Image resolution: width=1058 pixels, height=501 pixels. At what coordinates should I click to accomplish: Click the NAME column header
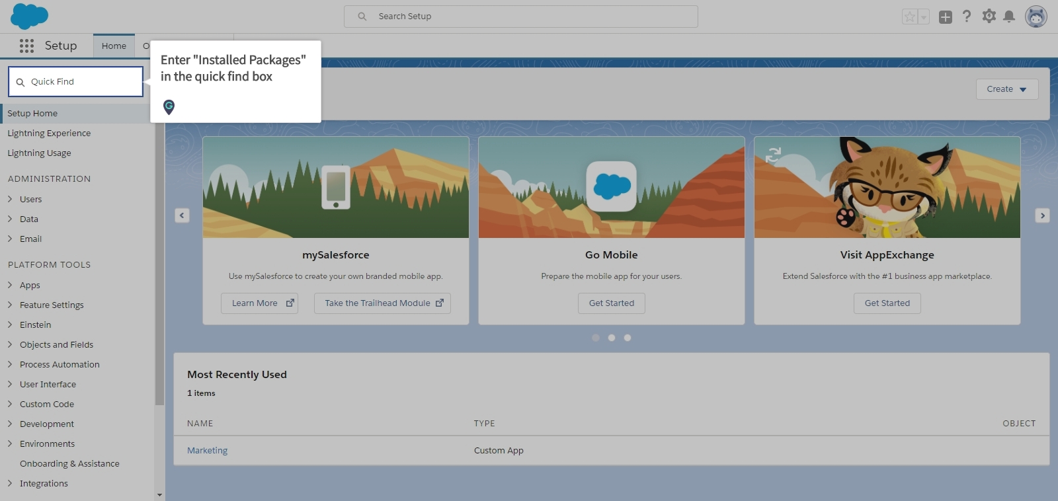pos(200,424)
